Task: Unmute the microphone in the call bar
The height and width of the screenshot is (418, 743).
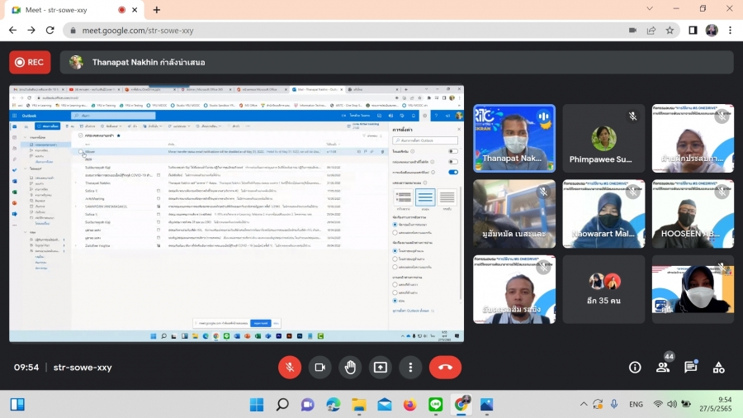Action: (x=290, y=368)
